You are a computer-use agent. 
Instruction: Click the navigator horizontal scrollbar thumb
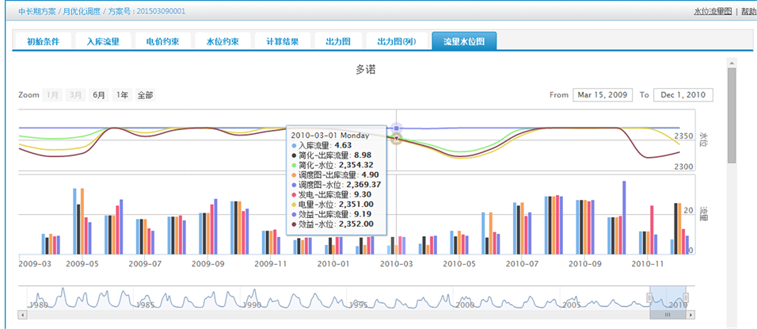668,315
